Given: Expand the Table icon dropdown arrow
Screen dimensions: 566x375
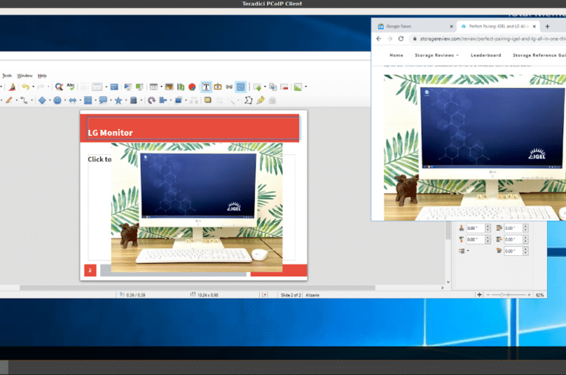Looking at the screenshot, I should point(161,86).
